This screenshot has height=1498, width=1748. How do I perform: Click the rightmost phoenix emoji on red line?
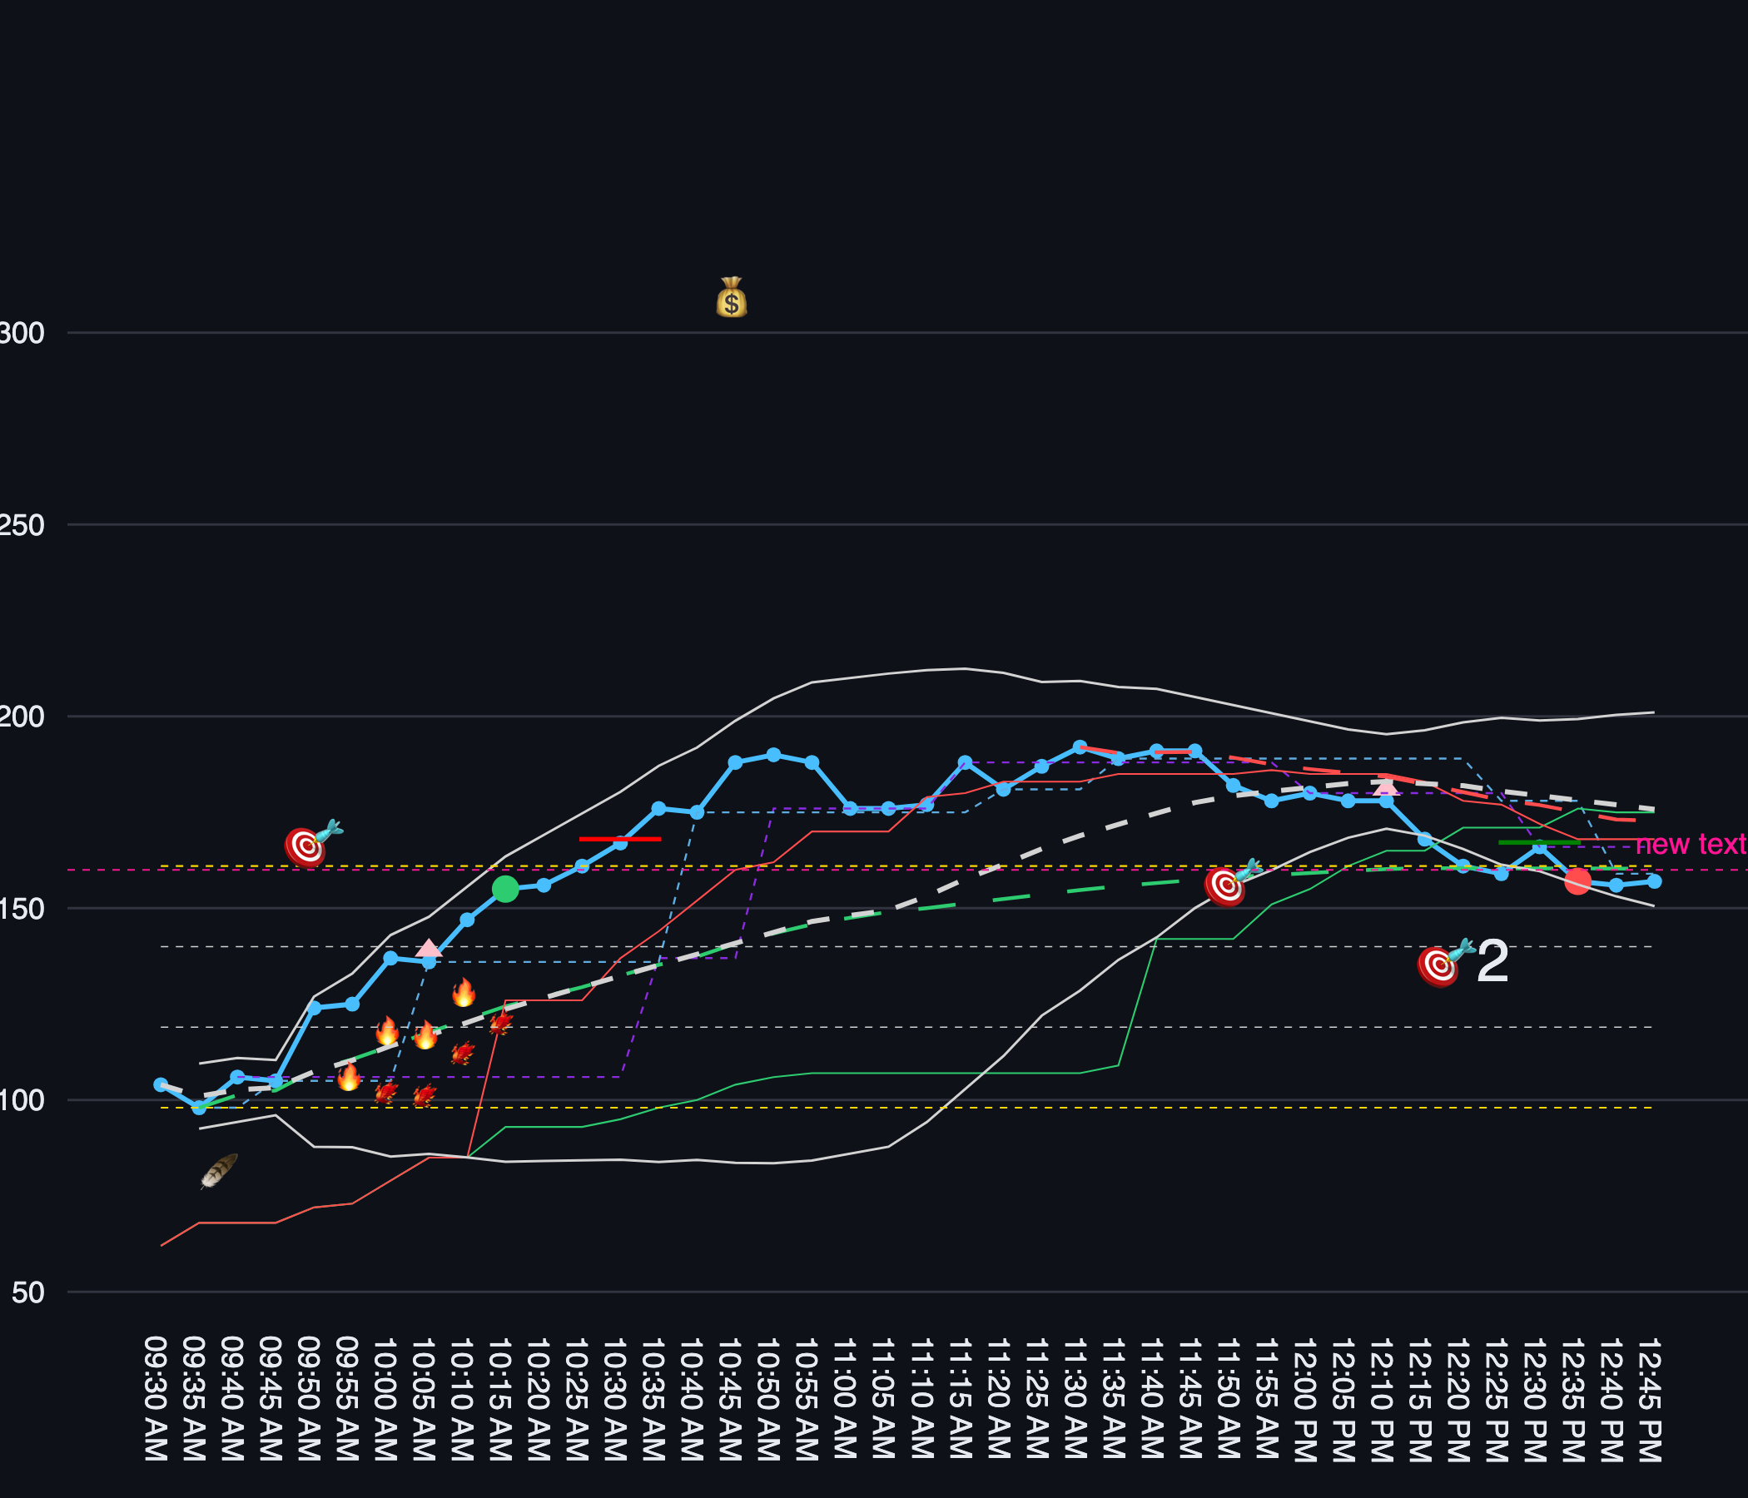point(501,1023)
